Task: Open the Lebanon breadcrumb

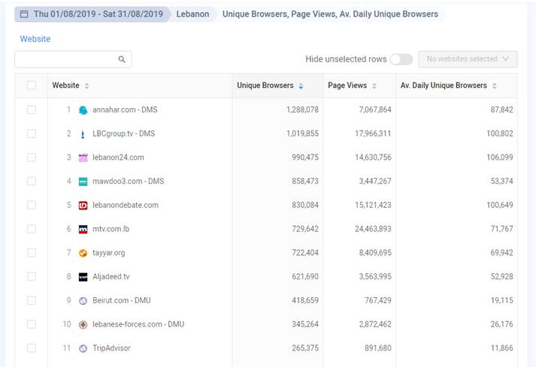Action: 192,14
